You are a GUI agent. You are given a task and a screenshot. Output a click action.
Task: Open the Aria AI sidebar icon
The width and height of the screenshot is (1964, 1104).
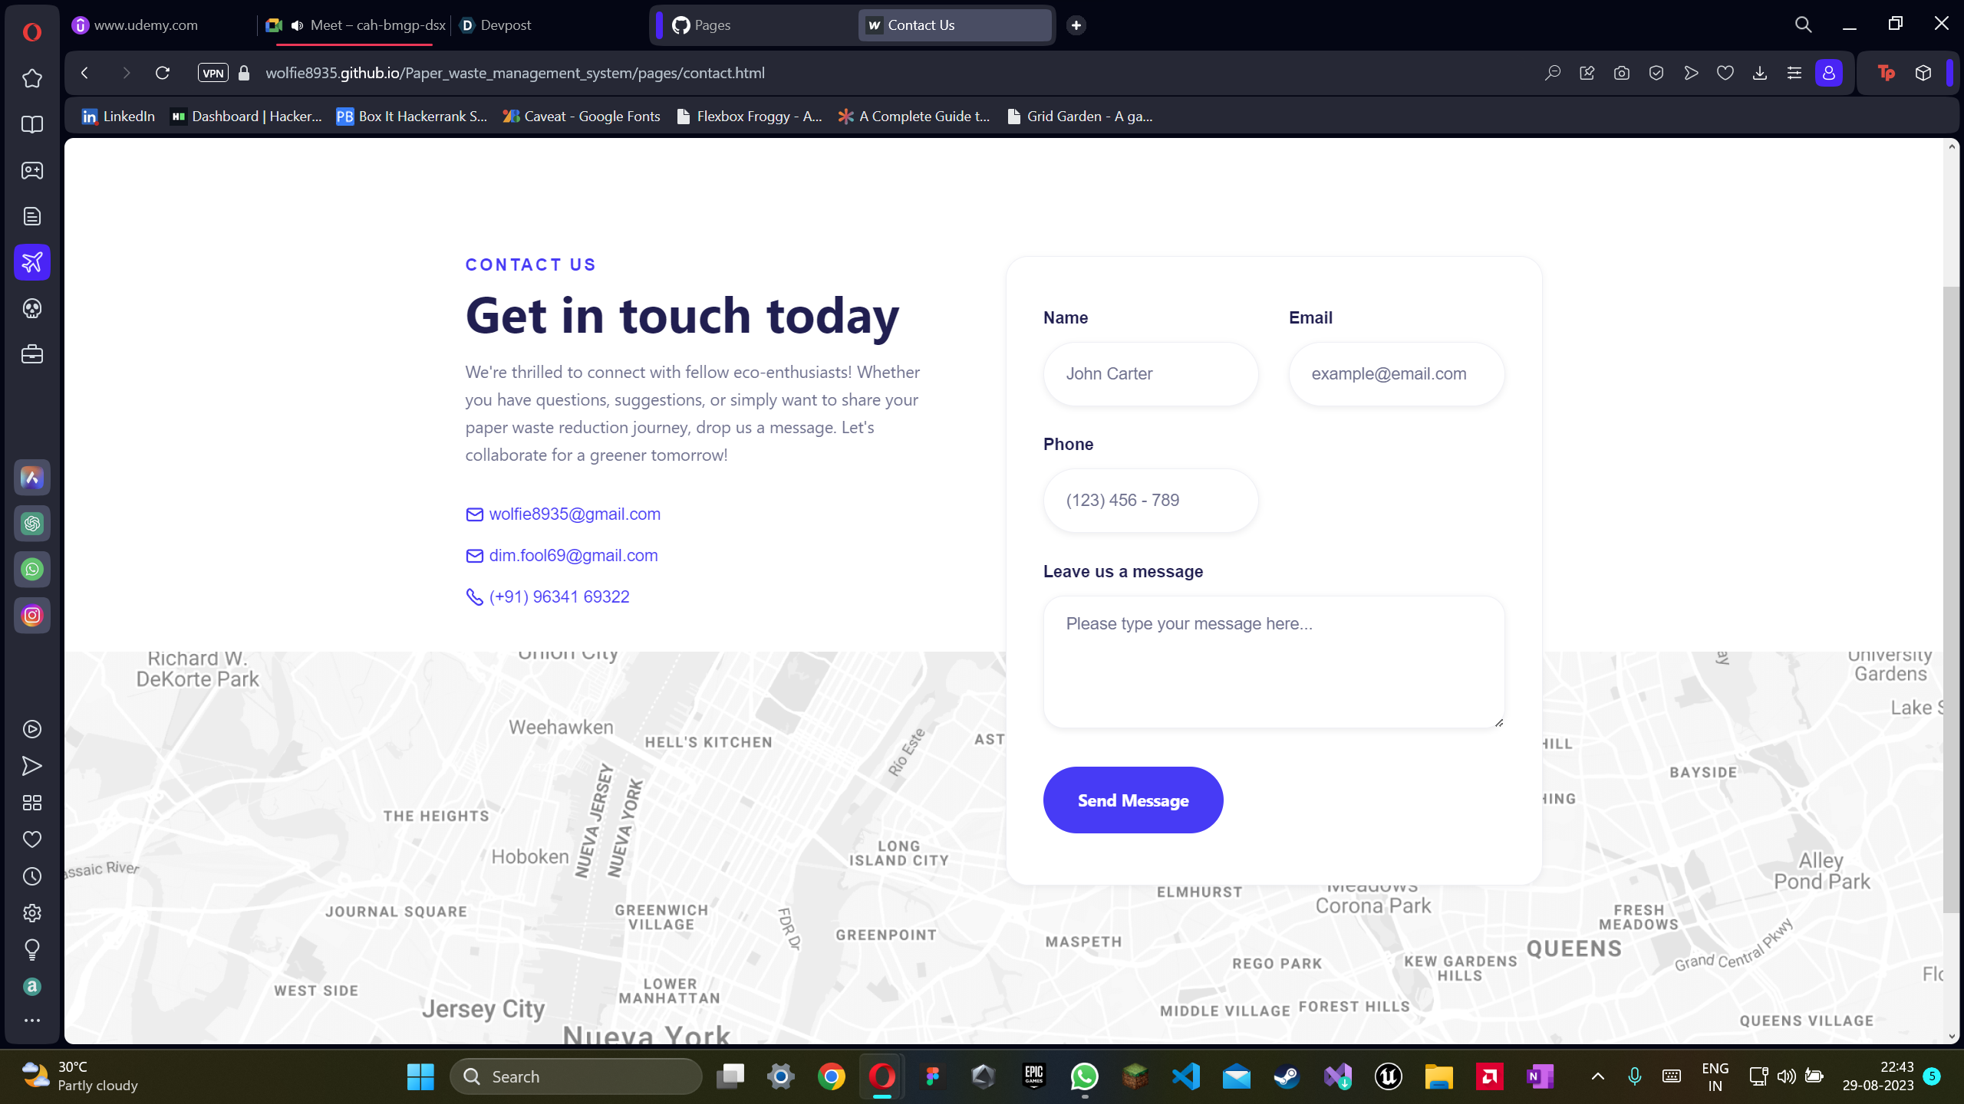point(31,478)
